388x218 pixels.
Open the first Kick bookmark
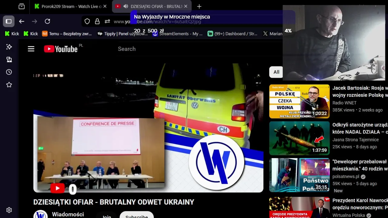[12, 34]
